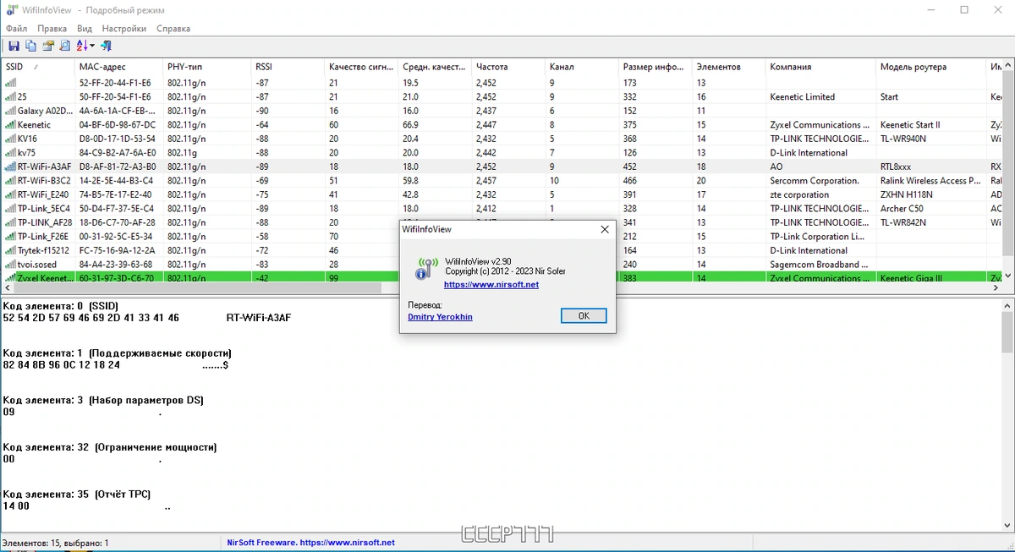1015x552 pixels.
Task: Sort by the MAC-адрес column header
Action: [118, 67]
